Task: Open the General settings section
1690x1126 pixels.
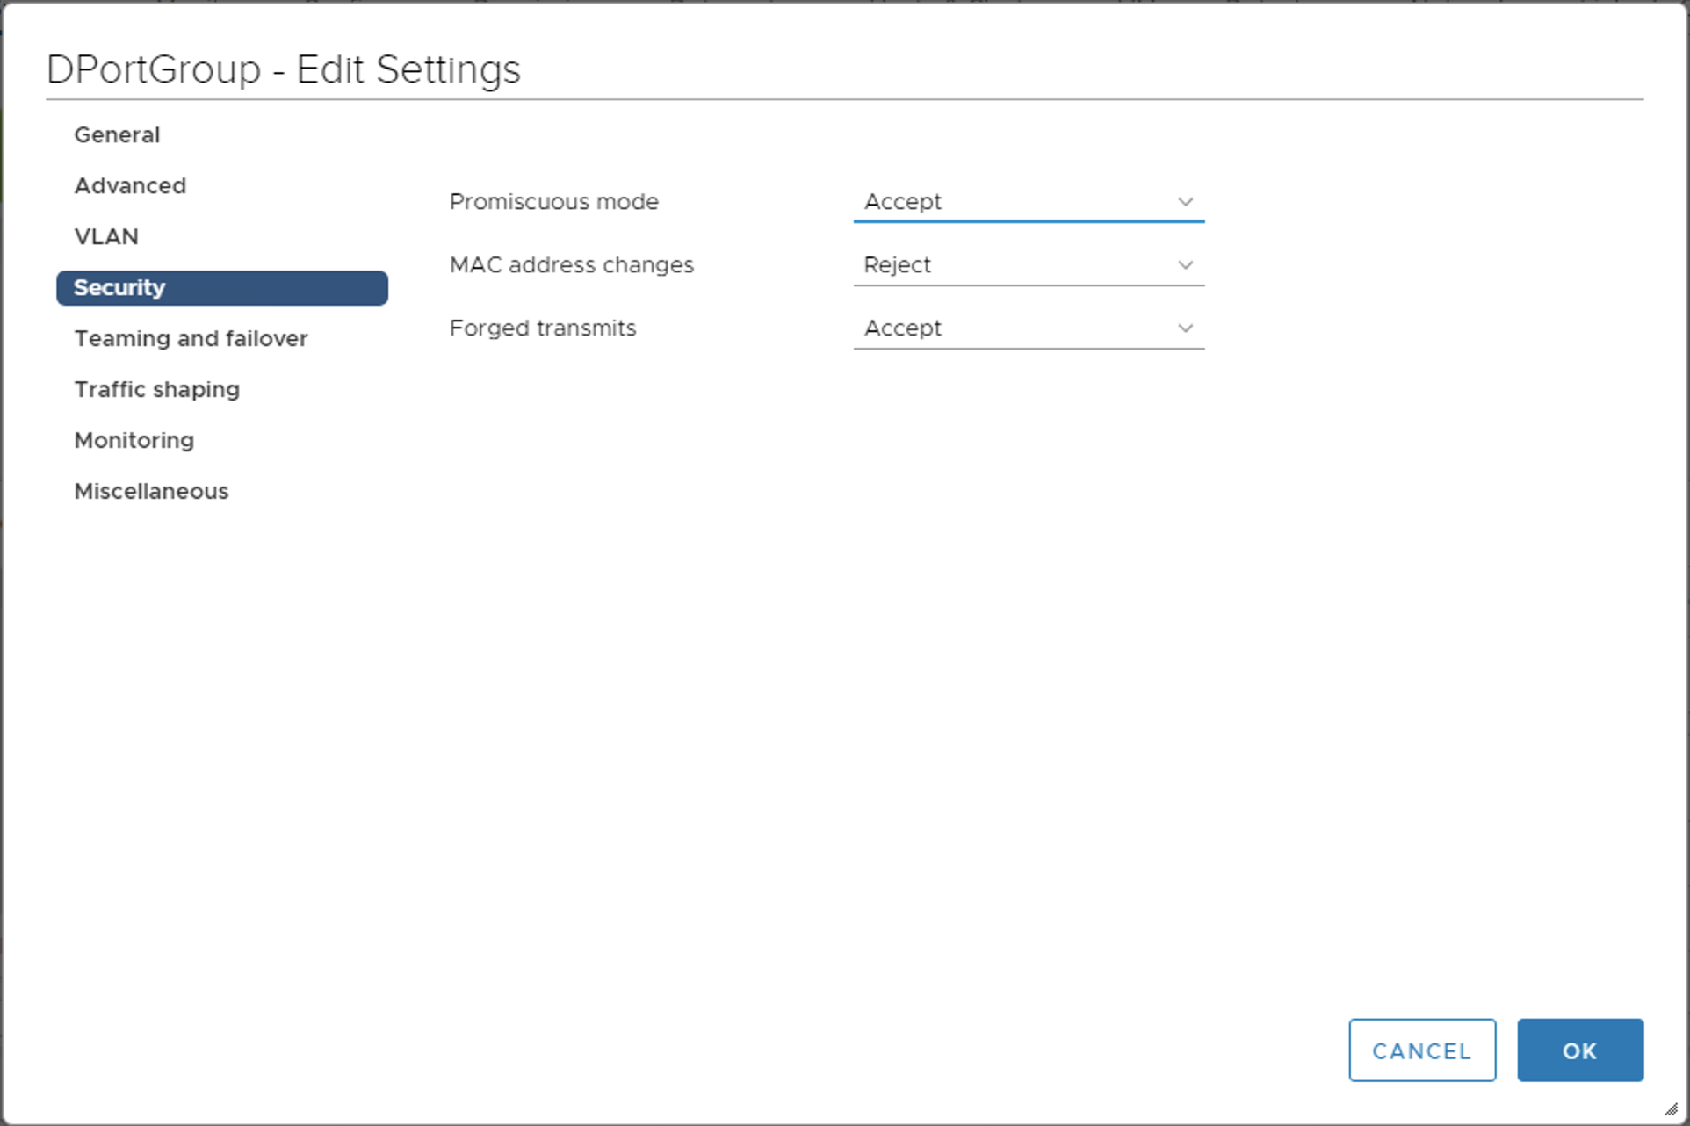Action: pyautogui.click(x=117, y=134)
